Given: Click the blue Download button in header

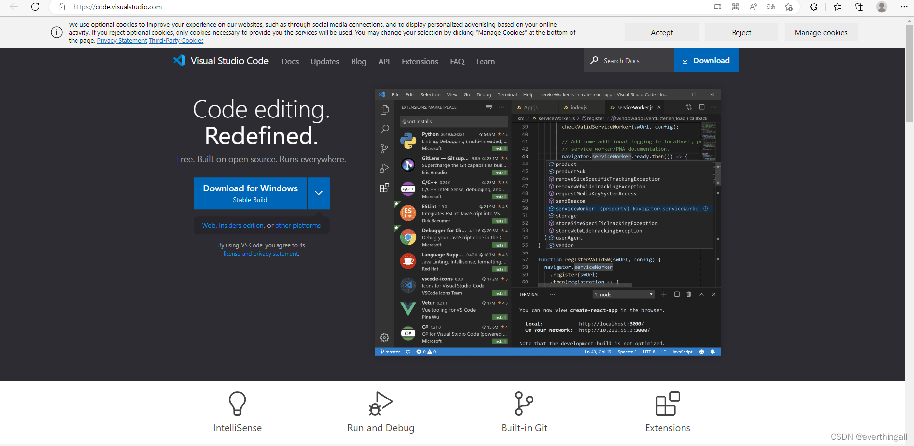Looking at the screenshot, I should coord(706,60).
